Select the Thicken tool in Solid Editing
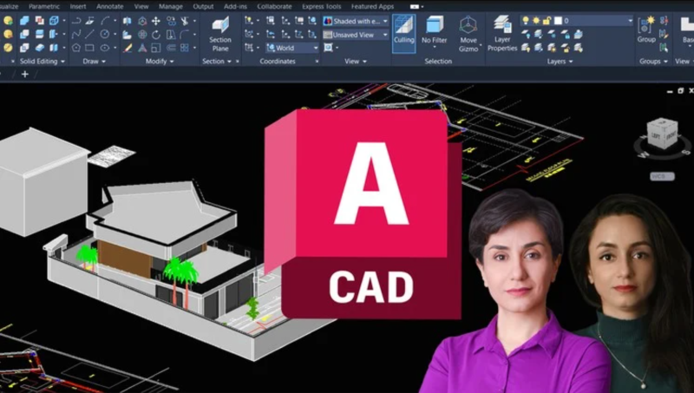The width and height of the screenshot is (694, 393). 39,48
